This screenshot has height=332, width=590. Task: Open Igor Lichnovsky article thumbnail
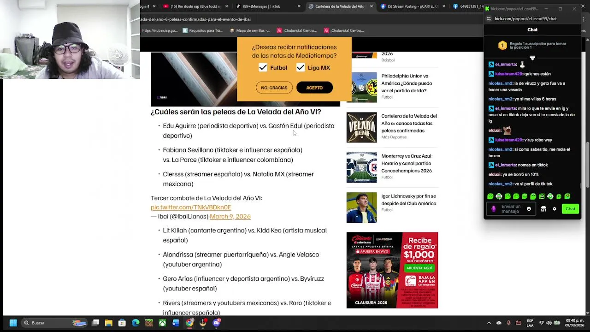click(361, 207)
